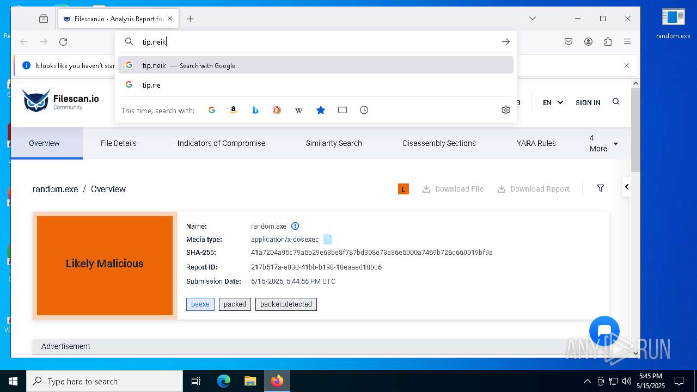Image resolution: width=697 pixels, height=392 pixels.
Task: Open search settings gear icon
Action: coord(506,110)
